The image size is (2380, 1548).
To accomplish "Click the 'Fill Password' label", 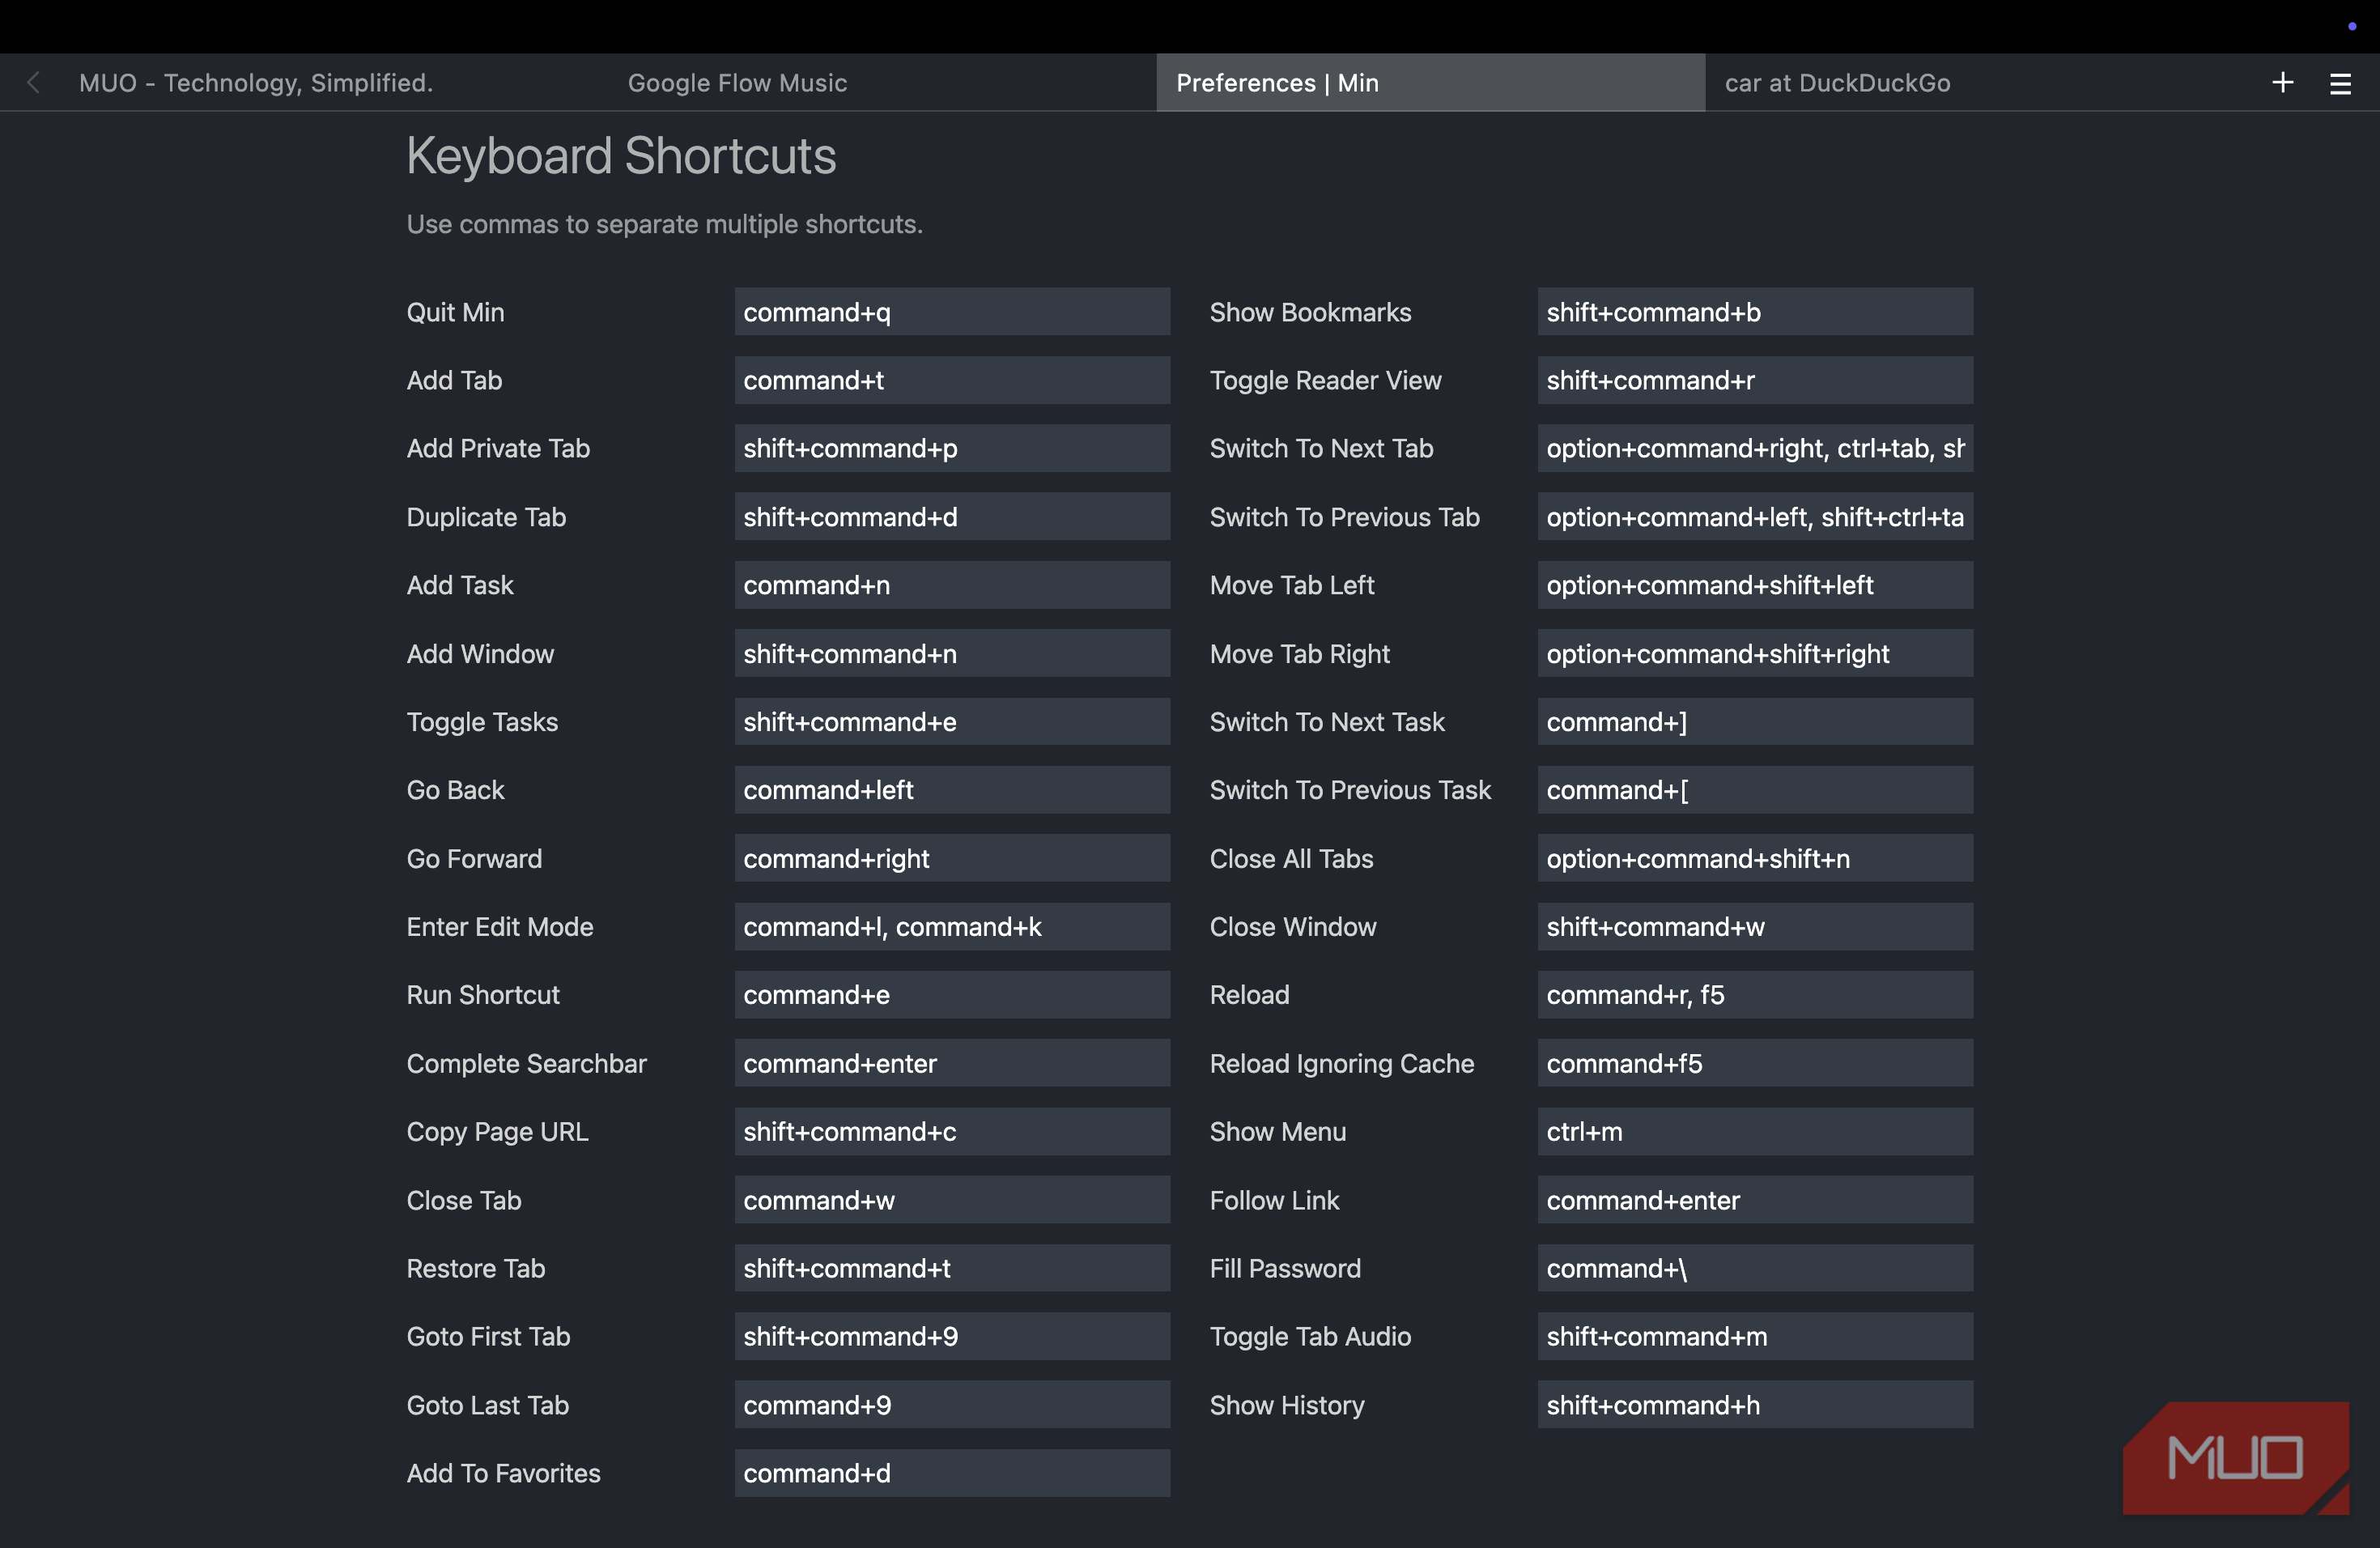I will [1285, 1268].
